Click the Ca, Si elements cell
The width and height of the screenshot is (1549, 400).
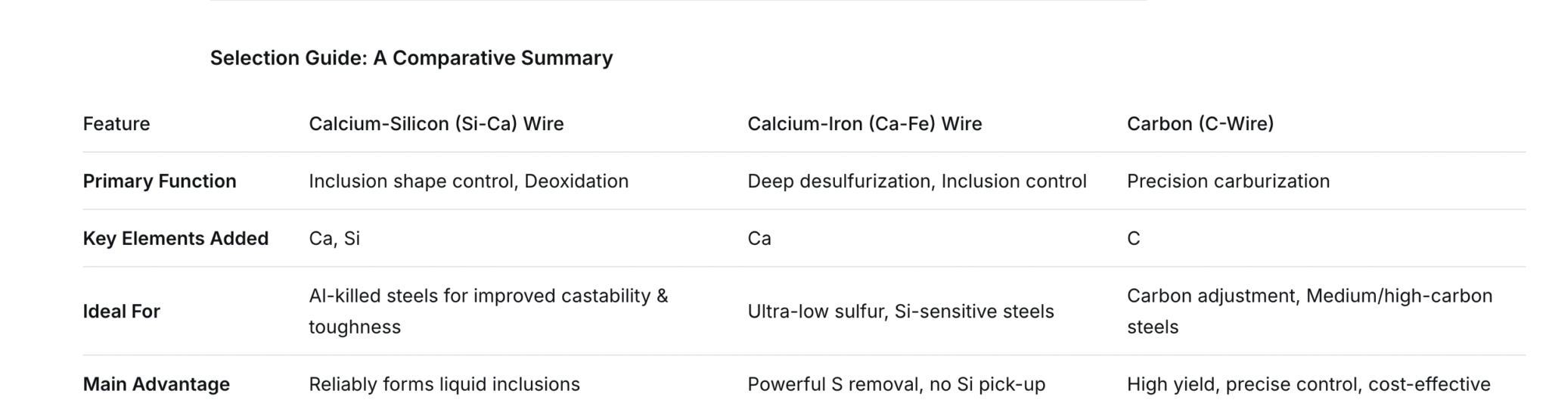[x=334, y=239]
